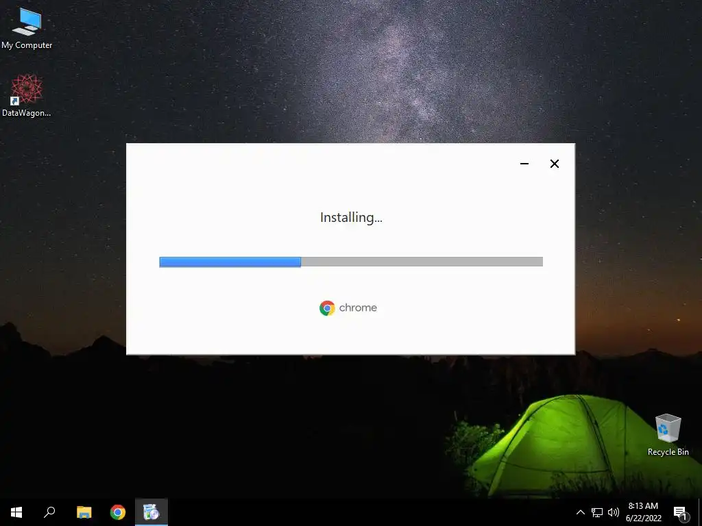The width and height of the screenshot is (702, 526).
Task: Launch Google Chrome from the taskbar
Action: [118, 512]
